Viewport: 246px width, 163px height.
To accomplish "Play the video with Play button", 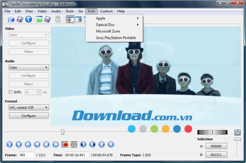I will click(x=9, y=144).
